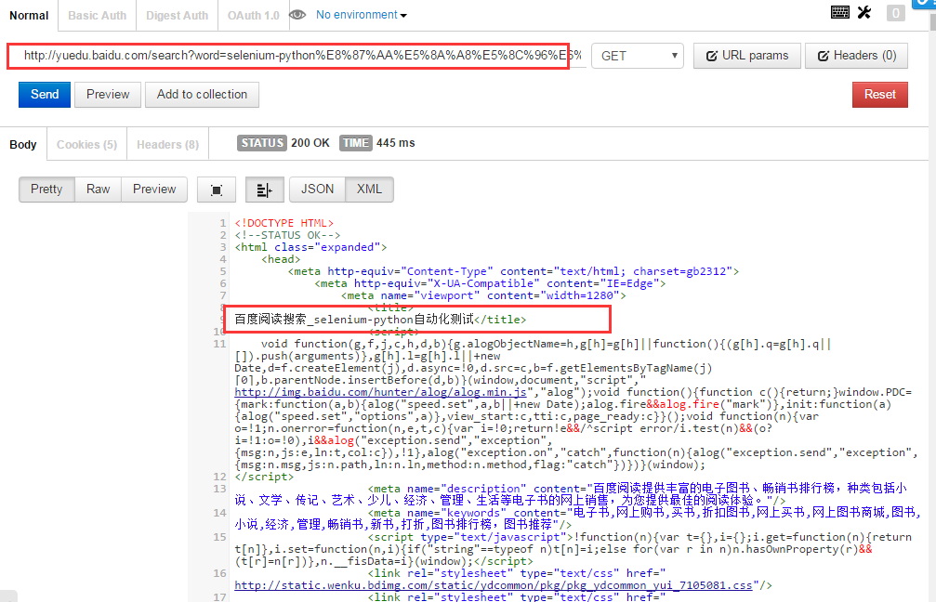
Task: Click the STATUS label badge
Action: 262,143
